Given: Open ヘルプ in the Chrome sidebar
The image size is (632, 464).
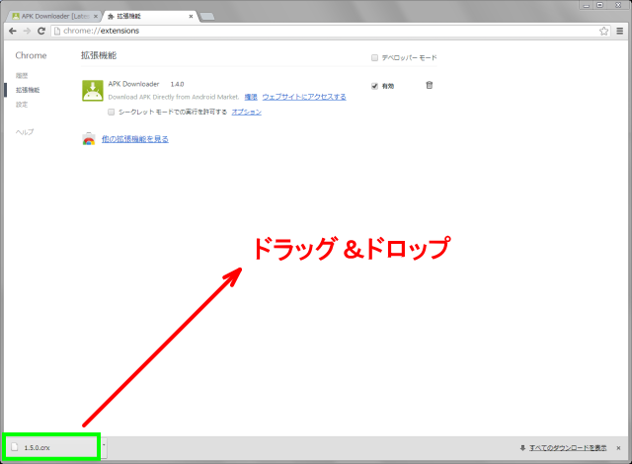Looking at the screenshot, I should 24,131.
